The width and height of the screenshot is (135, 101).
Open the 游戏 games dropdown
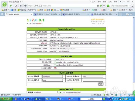pyautogui.click(x=123, y=10)
